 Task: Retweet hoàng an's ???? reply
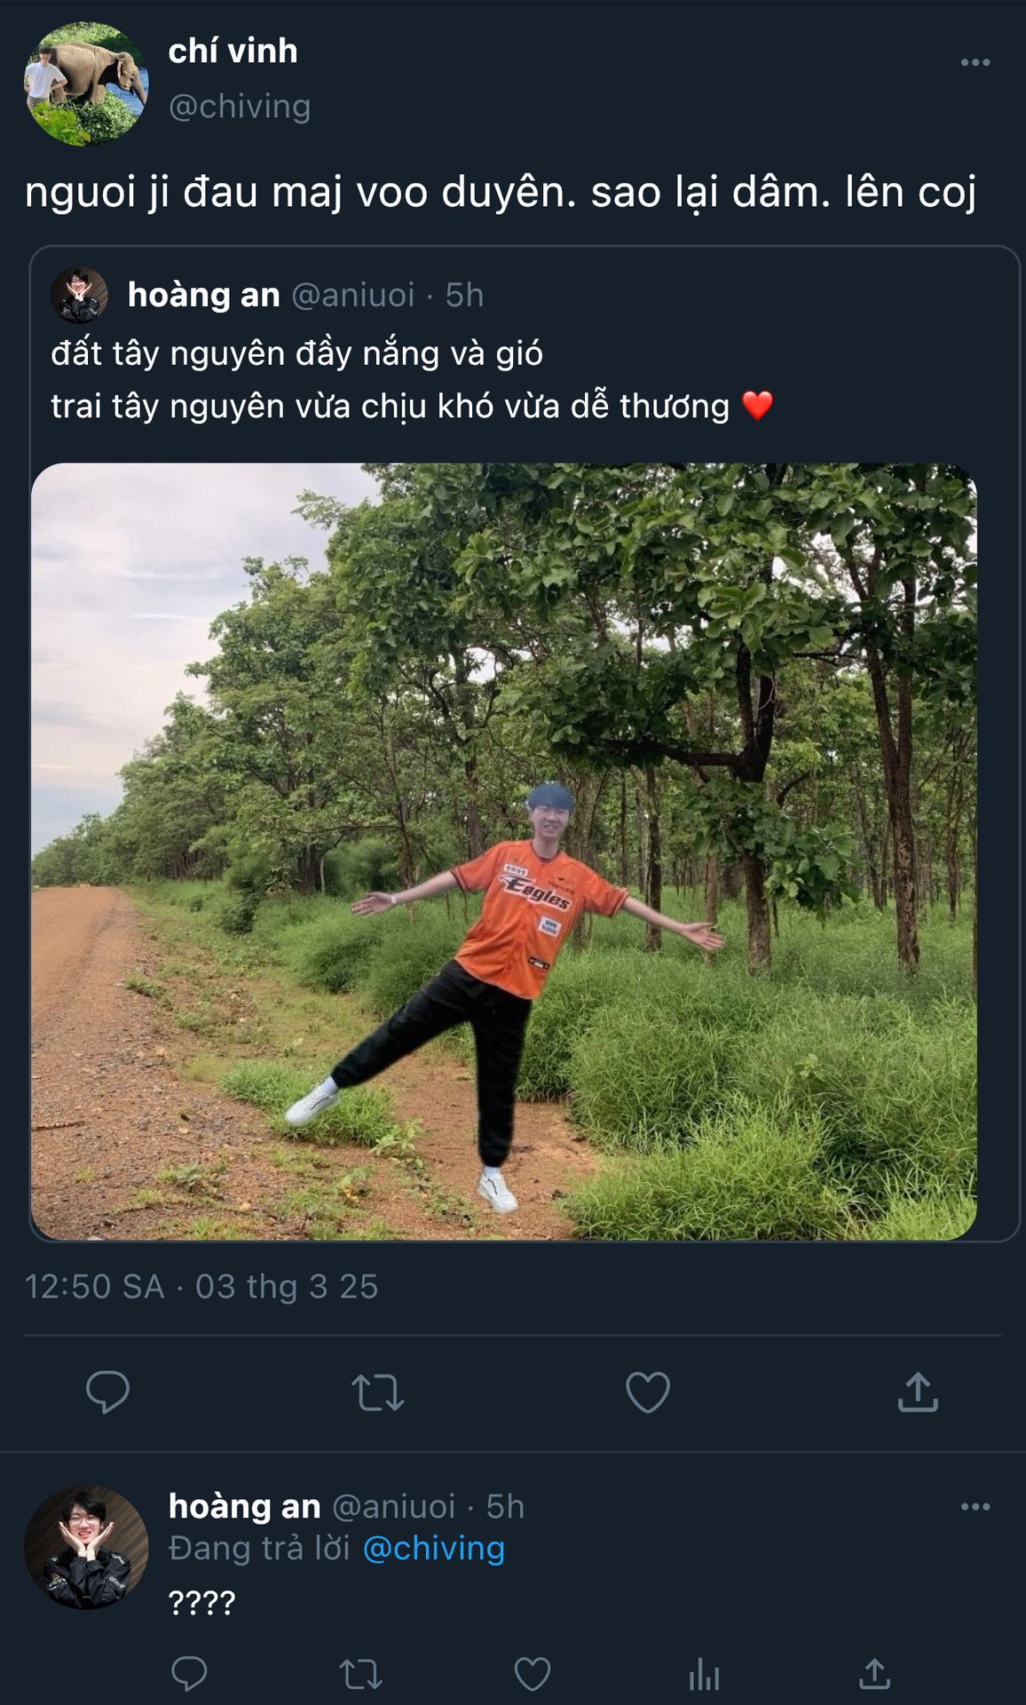click(x=361, y=1675)
